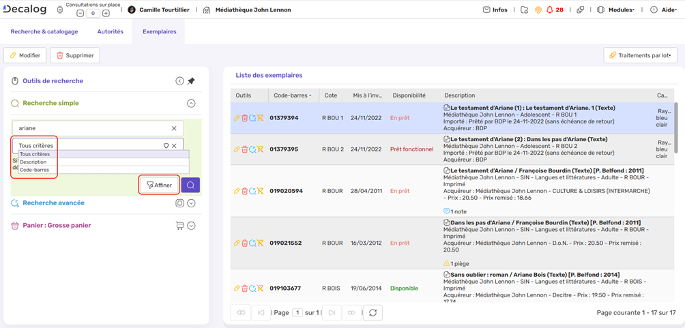The image size is (685, 328).
Task: Collapse the search tools panel with the left arrow
Action: (179, 81)
